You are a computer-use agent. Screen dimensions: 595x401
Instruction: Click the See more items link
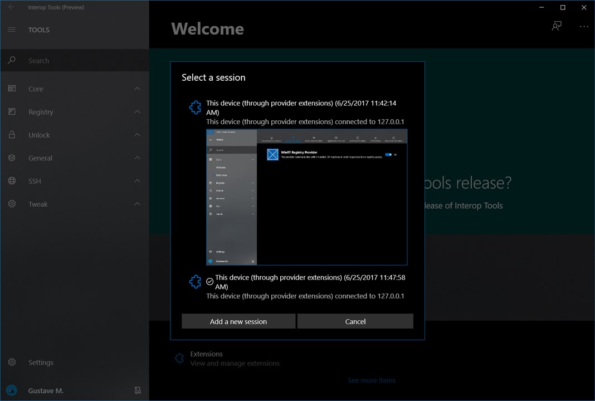click(x=372, y=380)
